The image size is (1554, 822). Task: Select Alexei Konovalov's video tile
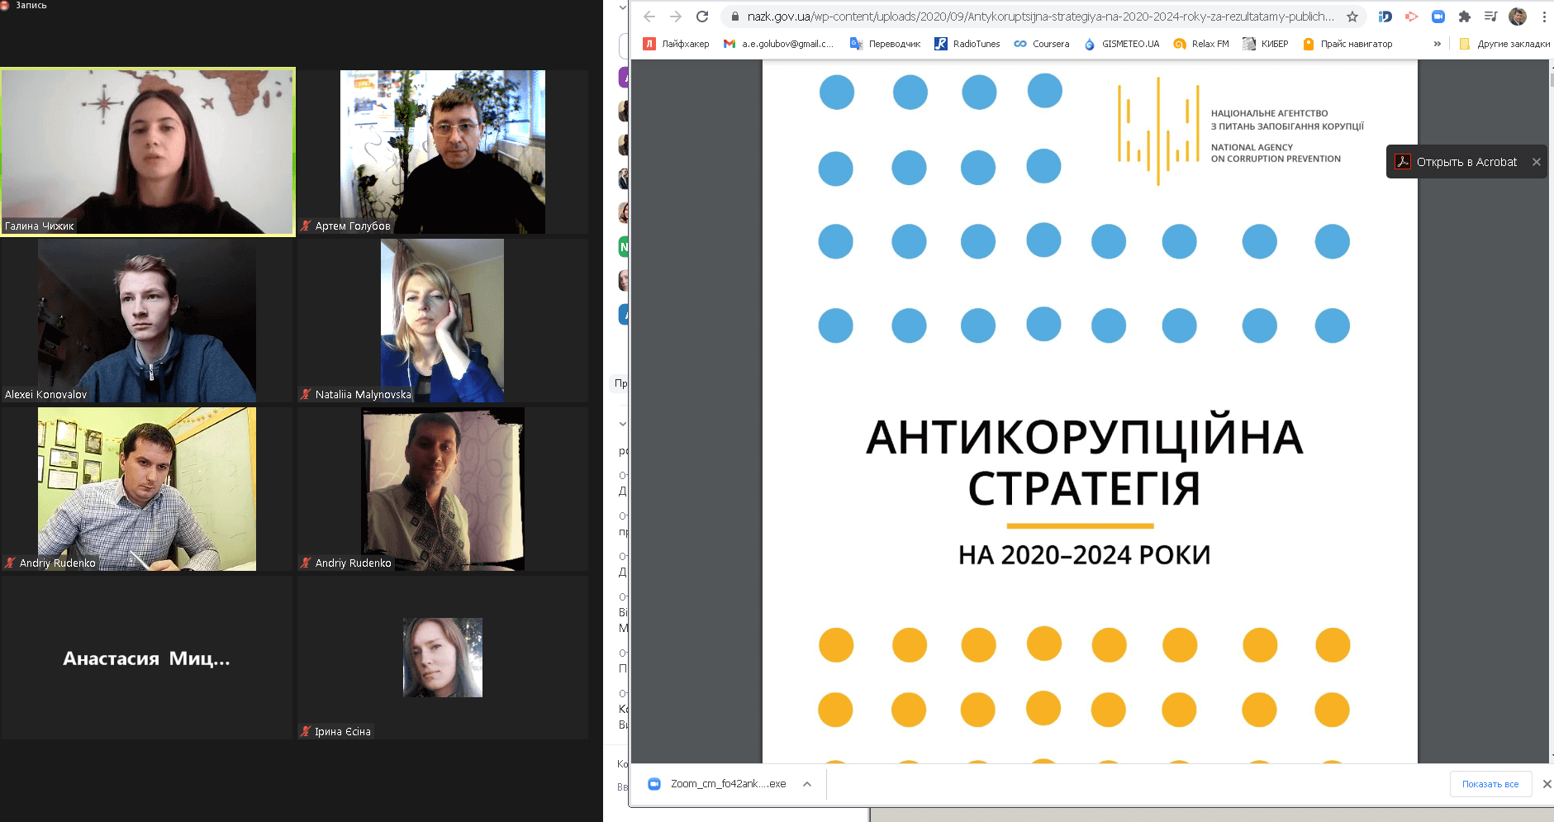pos(147,321)
